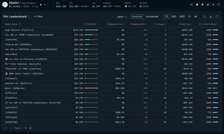Expand leaderboard to fullscreen
This screenshot has height=134, width=224.
[x=217, y=17]
